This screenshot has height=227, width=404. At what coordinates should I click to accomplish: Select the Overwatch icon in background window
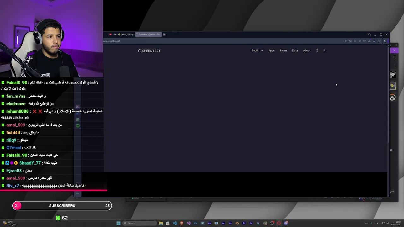pos(393,97)
